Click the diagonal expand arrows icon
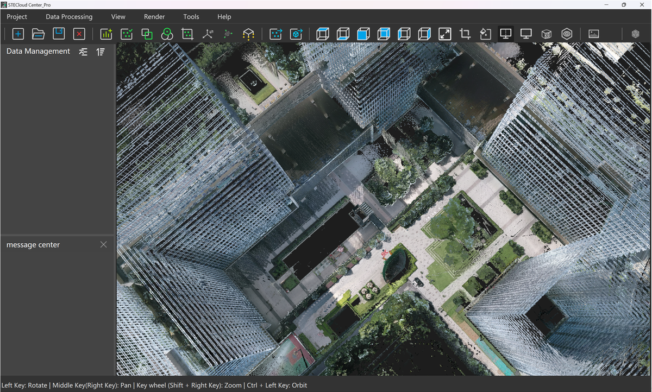Viewport: 652px width, 392px height. click(444, 34)
